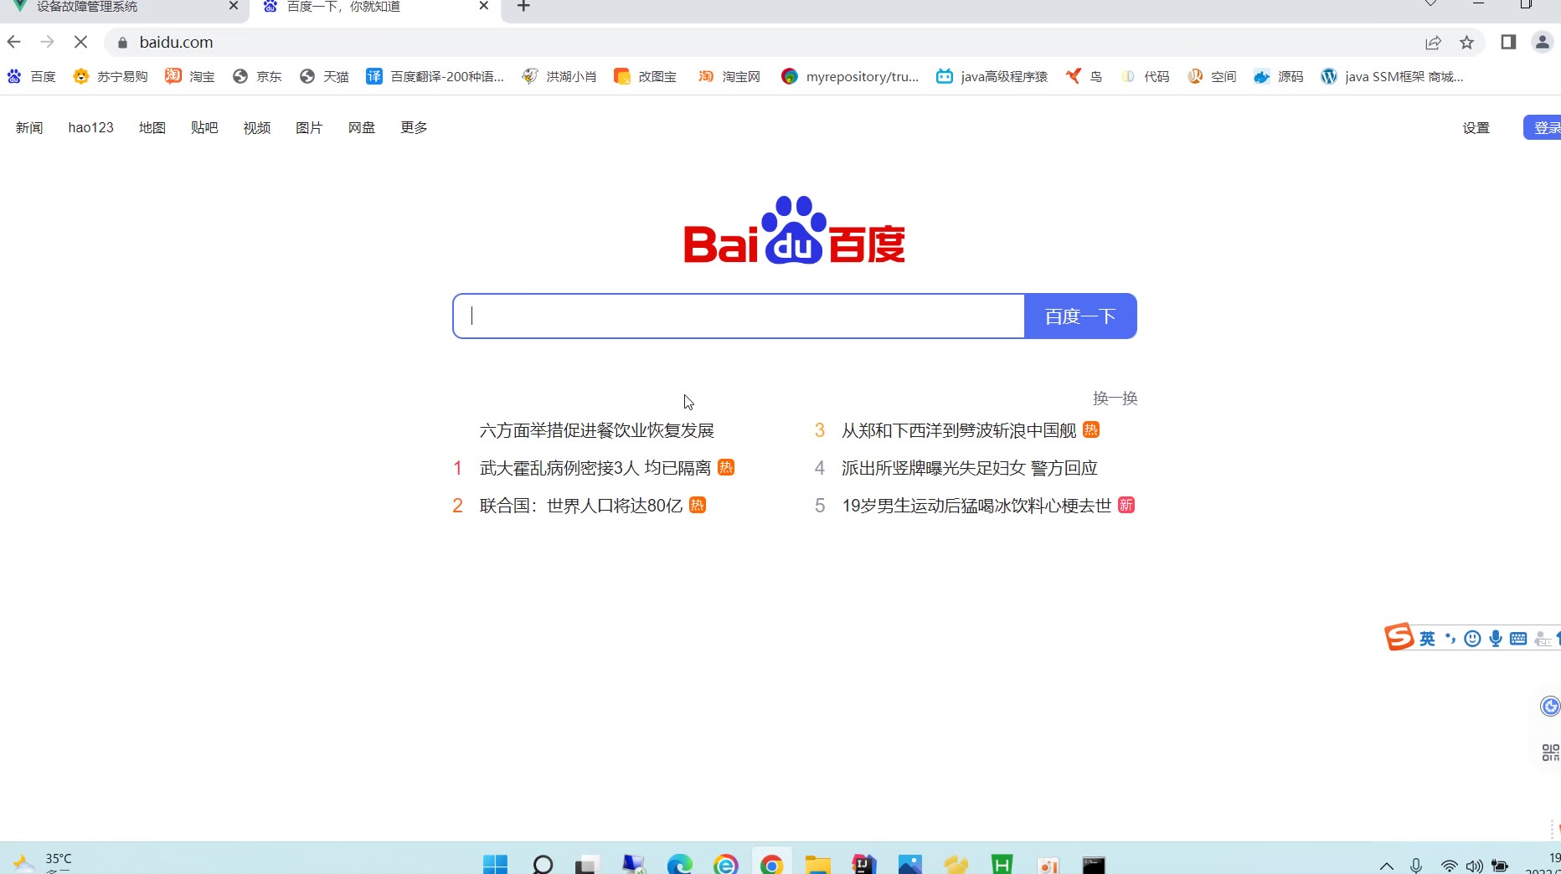The width and height of the screenshot is (1561, 874).
Task: Open hot search 武大霍乱病例密接3人 均已隔离
Action: tap(595, 468)
